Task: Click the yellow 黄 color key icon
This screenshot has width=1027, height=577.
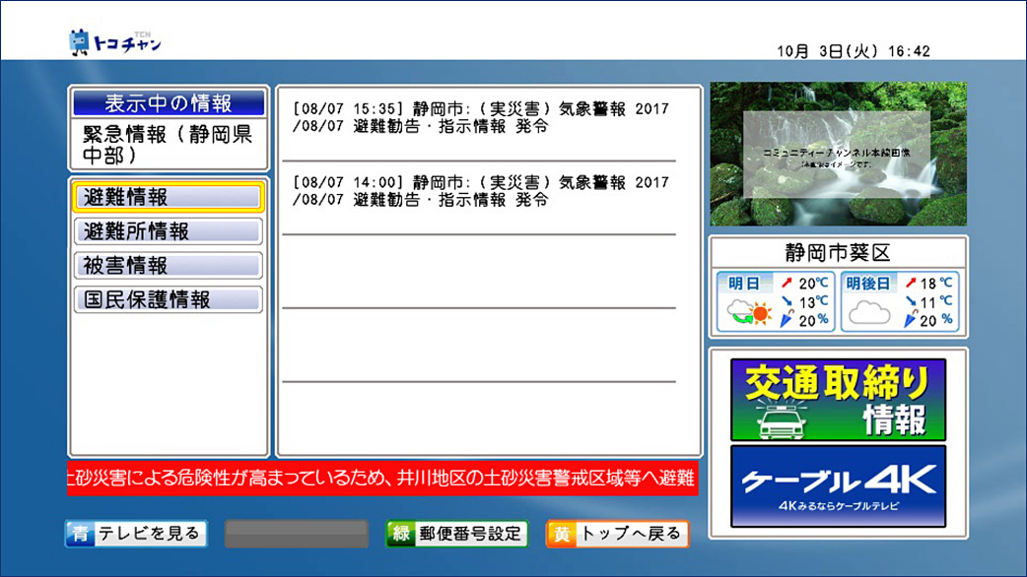Action: 560,534
